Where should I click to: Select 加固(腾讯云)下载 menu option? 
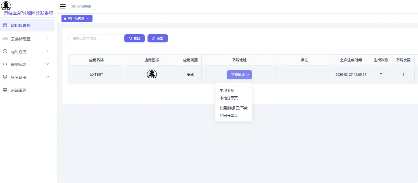click(234, 108)
